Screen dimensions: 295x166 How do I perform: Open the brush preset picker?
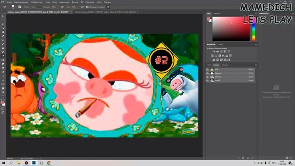tap(13, 7)
